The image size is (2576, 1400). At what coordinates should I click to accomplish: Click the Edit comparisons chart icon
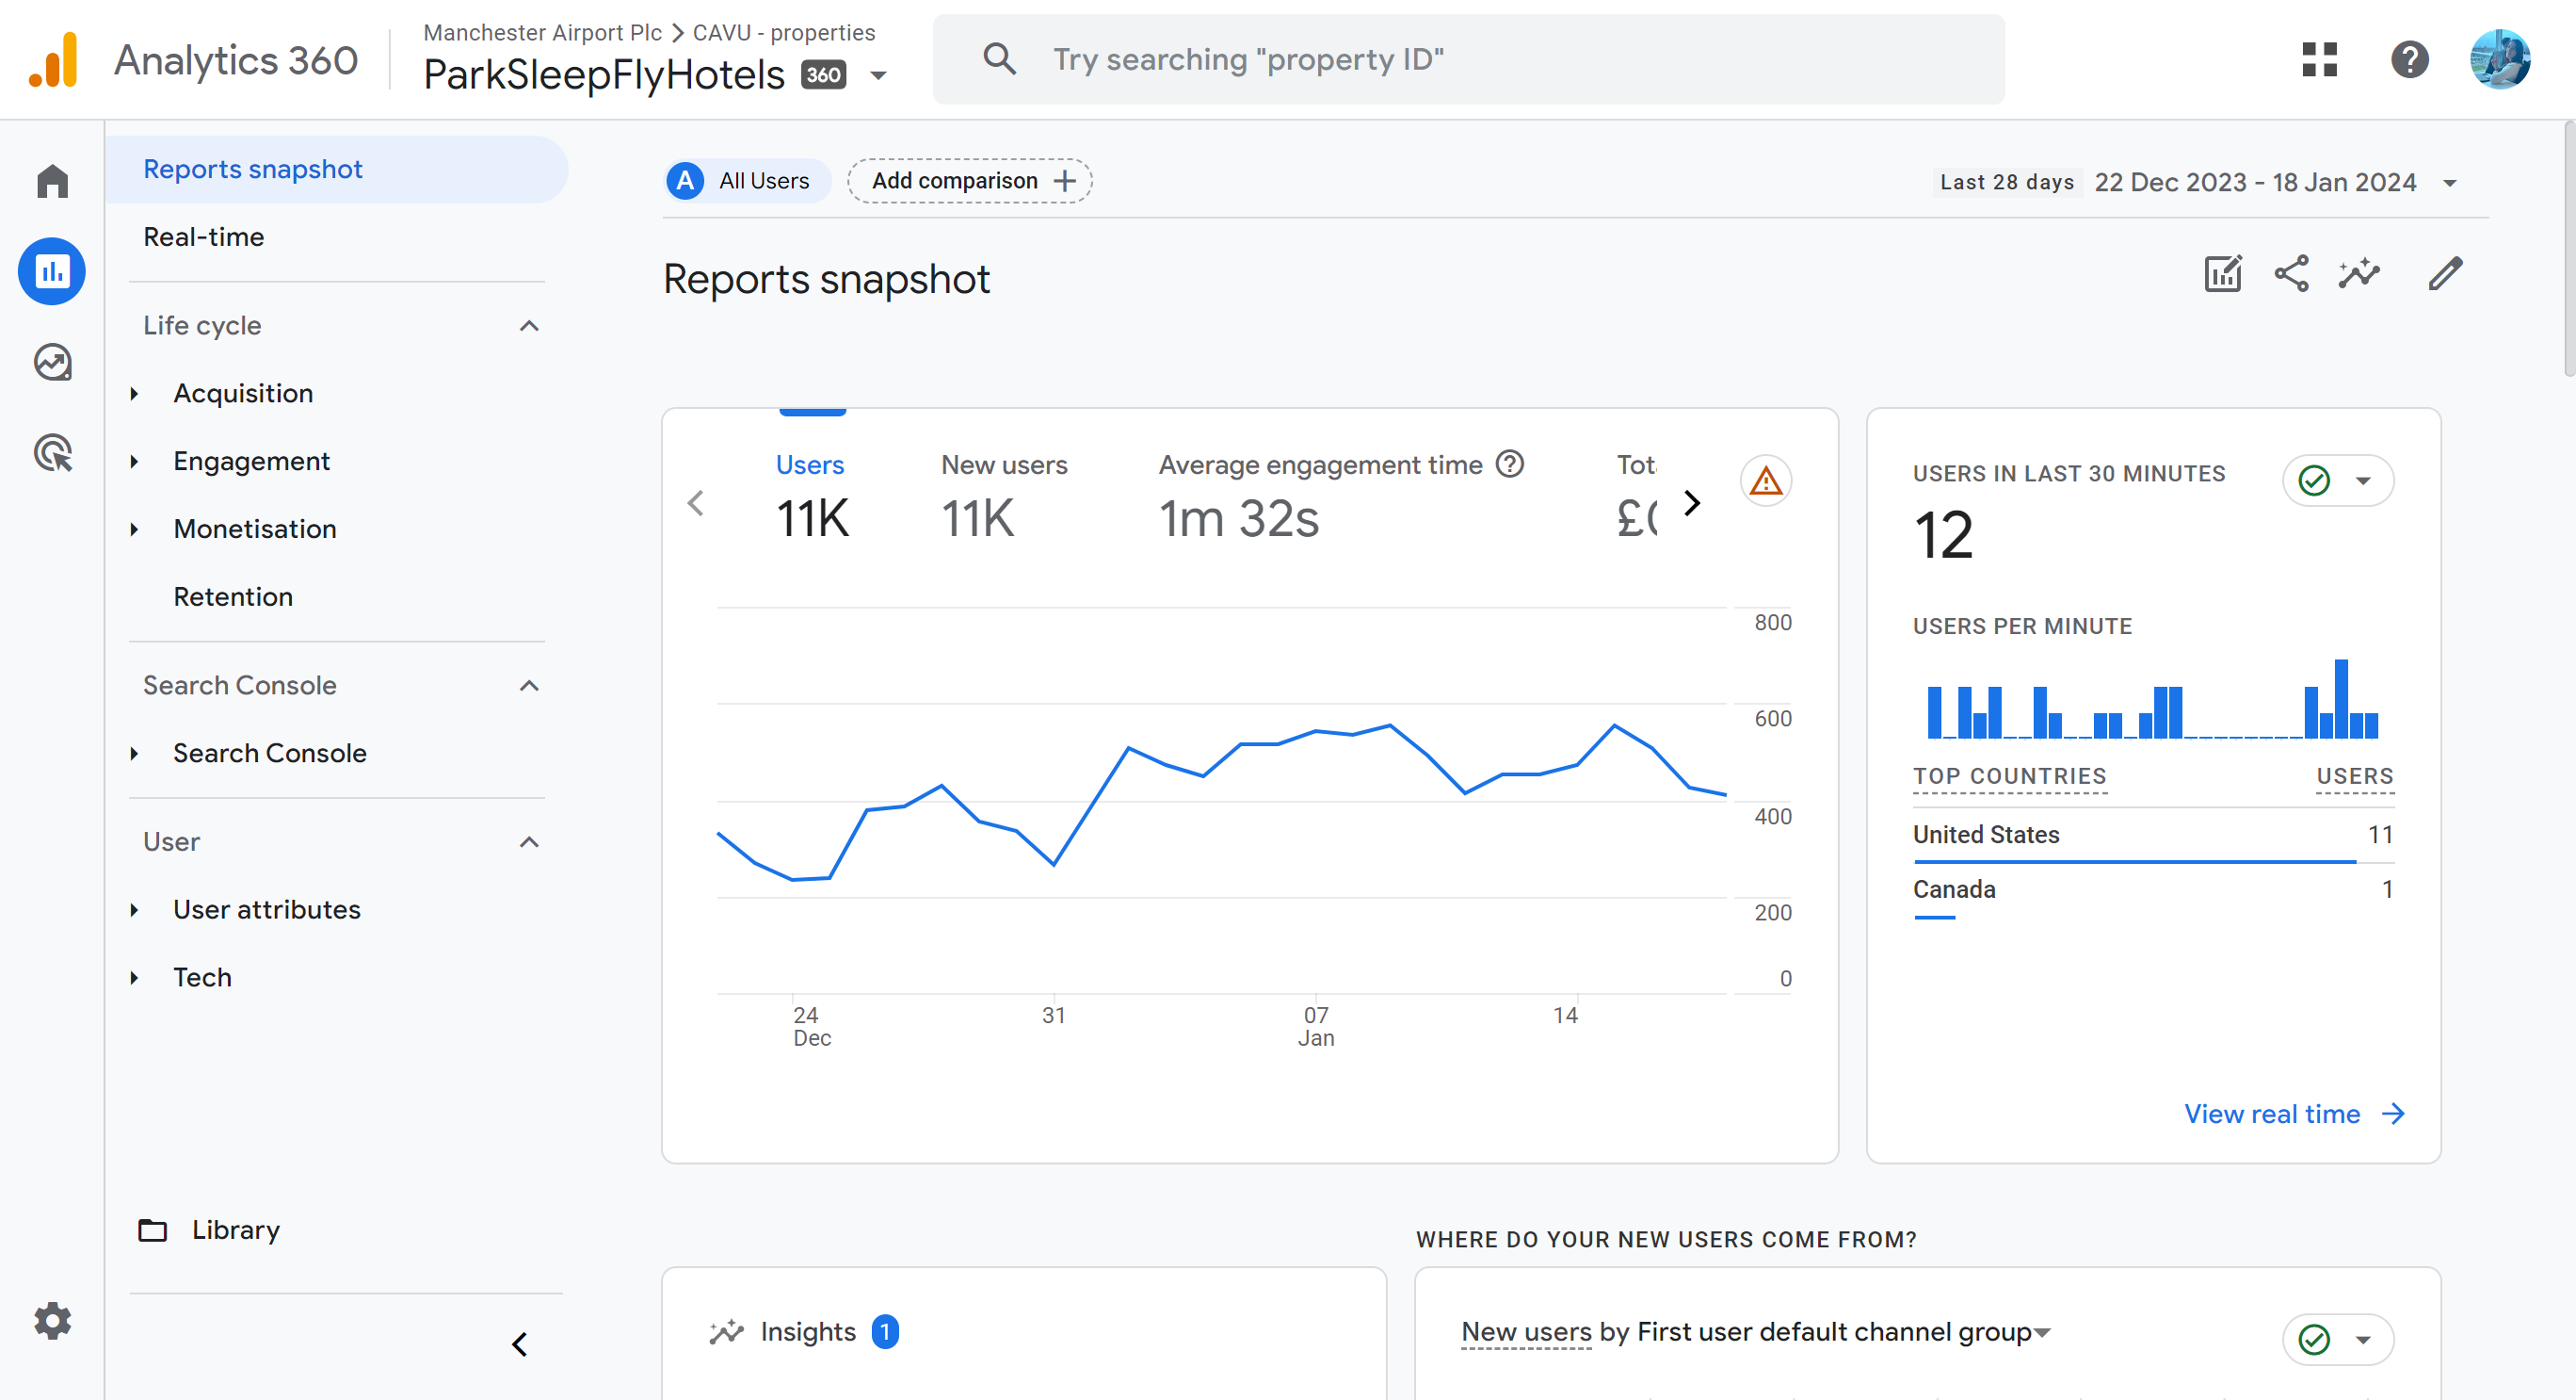pos(2222,273)
